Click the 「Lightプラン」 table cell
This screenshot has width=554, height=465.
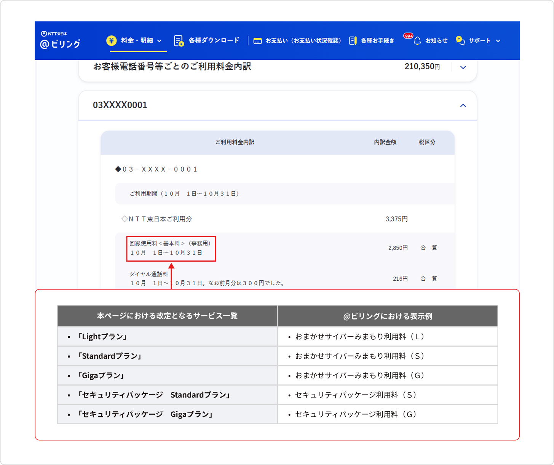click(168, 337)
